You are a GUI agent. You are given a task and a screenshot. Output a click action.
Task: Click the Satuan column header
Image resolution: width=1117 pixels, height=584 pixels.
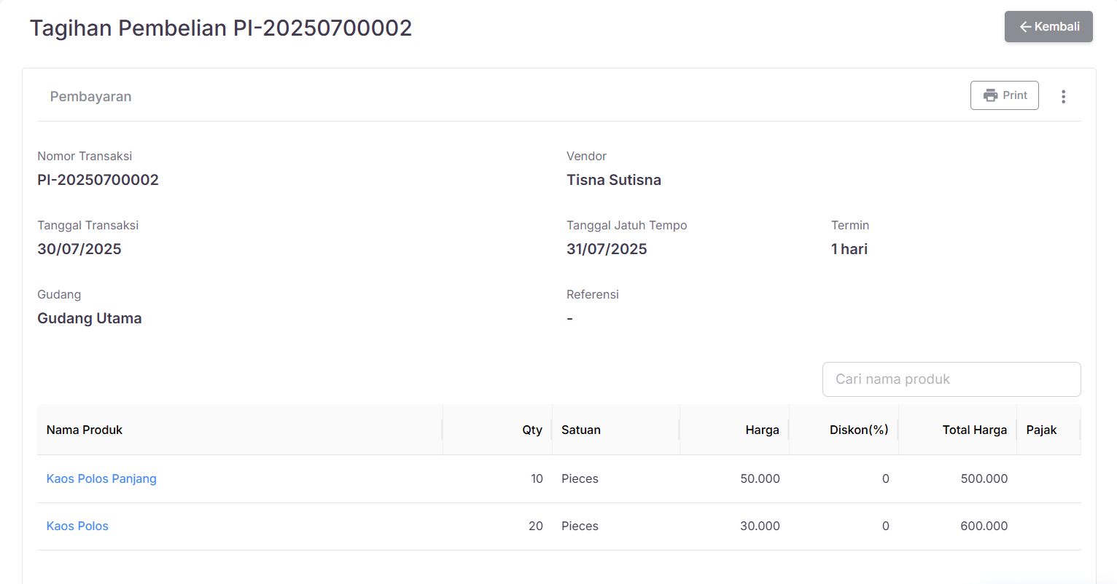click(x=581, y=430)
